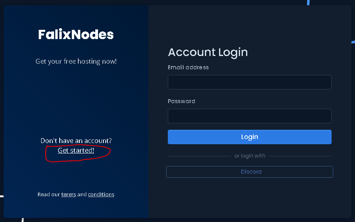355x222 pixels.
Task: Click the FalixNodes logo title
Action: (x=76, y=35)
